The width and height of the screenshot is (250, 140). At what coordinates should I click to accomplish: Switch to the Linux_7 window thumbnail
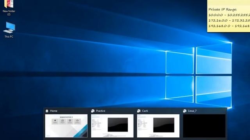204,126
